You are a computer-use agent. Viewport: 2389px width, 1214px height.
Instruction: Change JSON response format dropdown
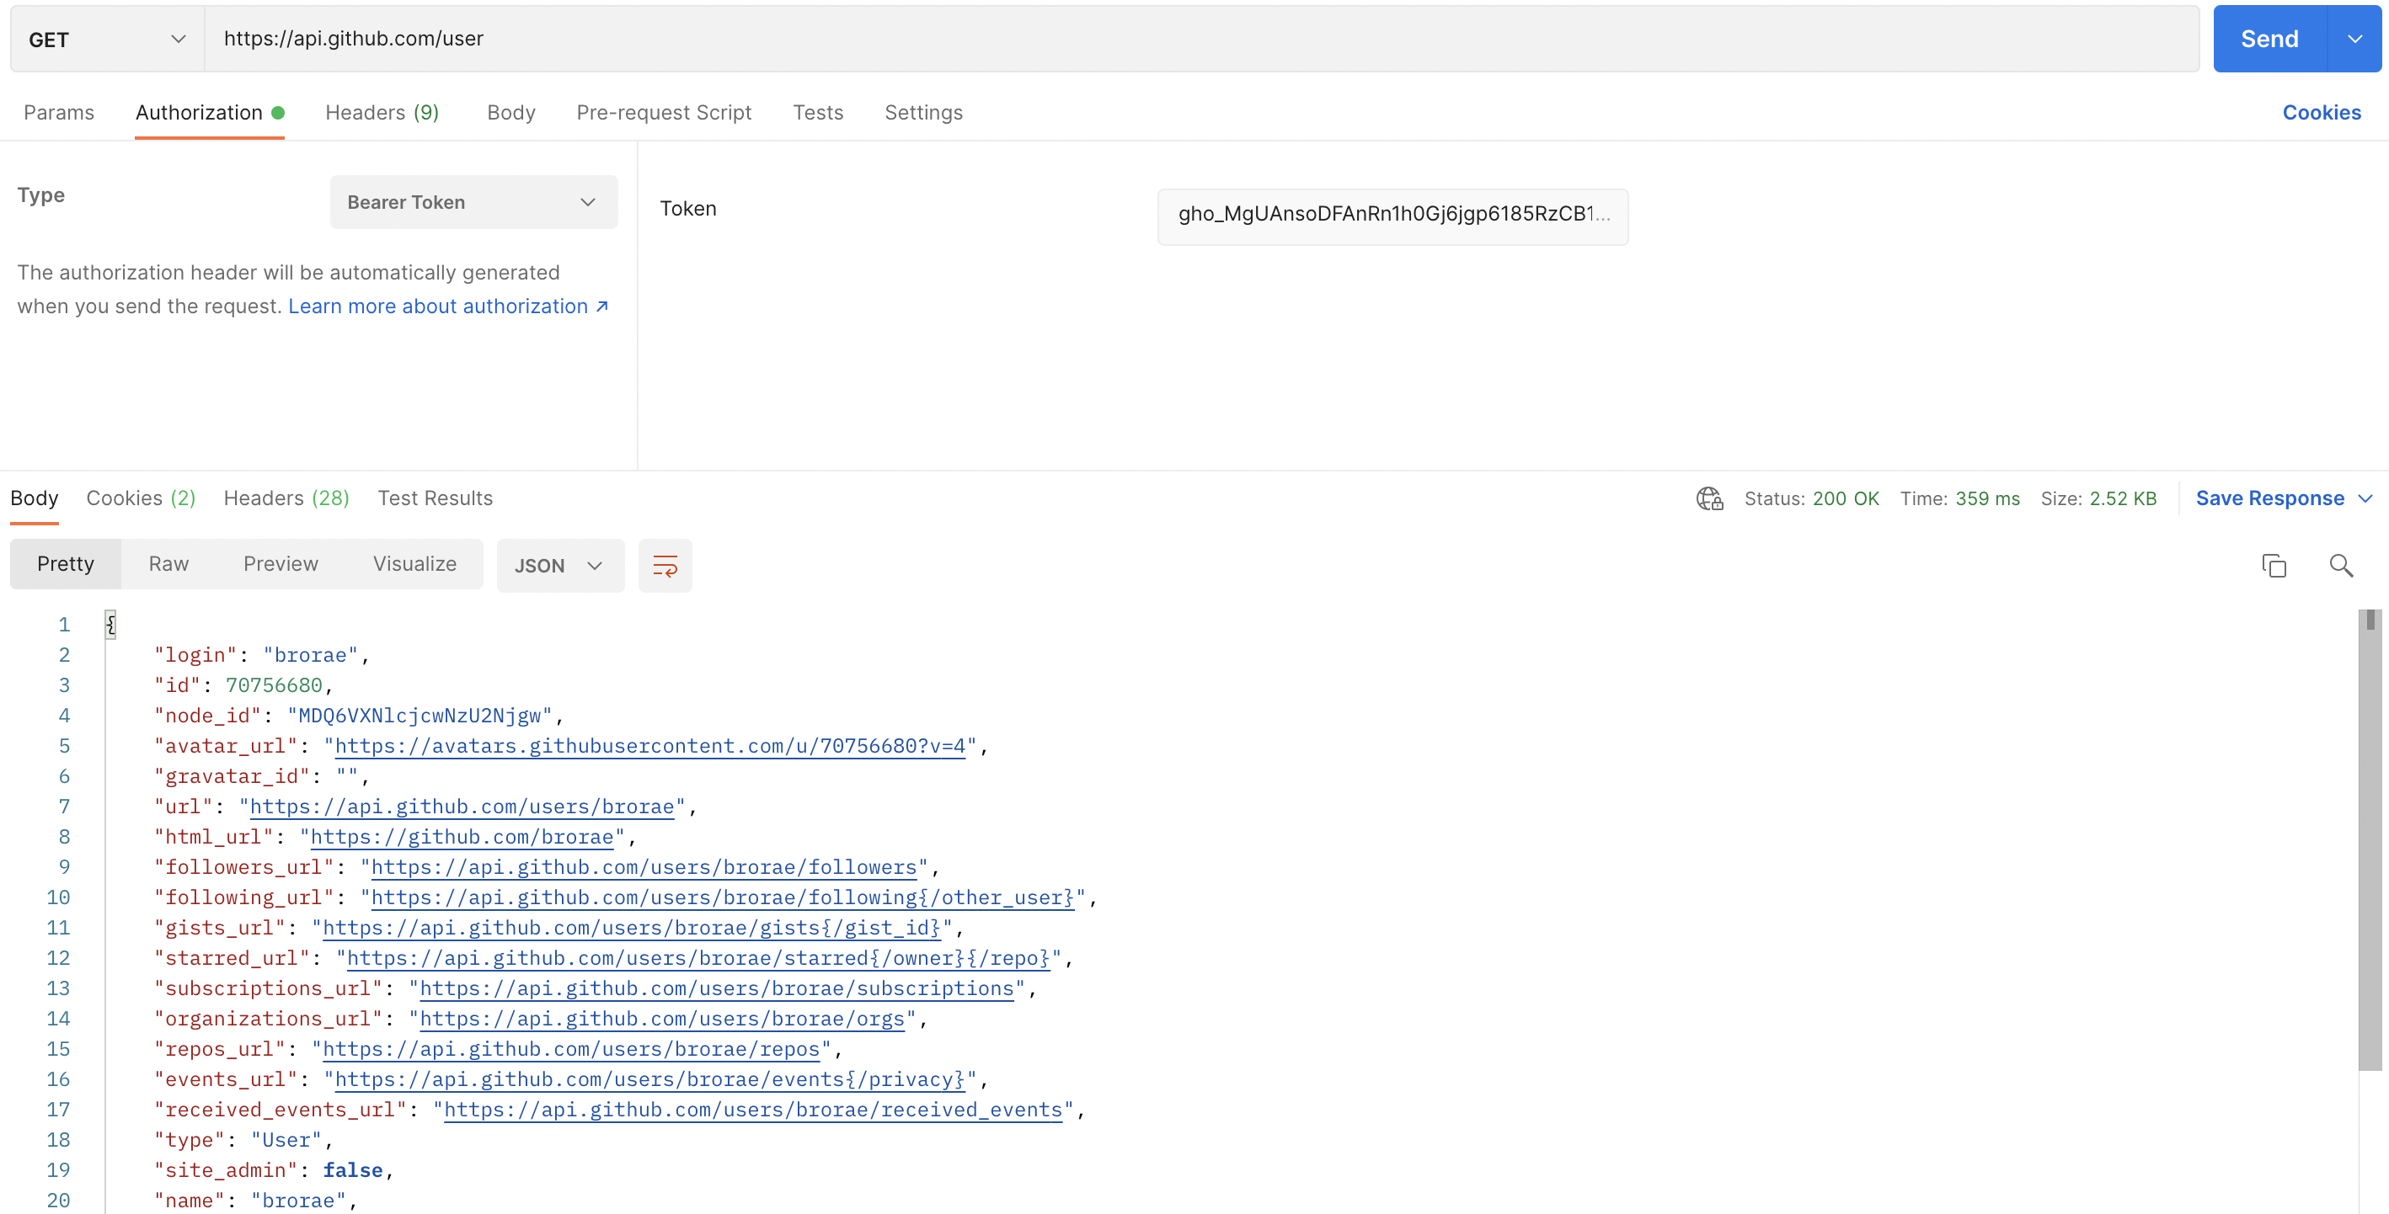pos(559,565)
